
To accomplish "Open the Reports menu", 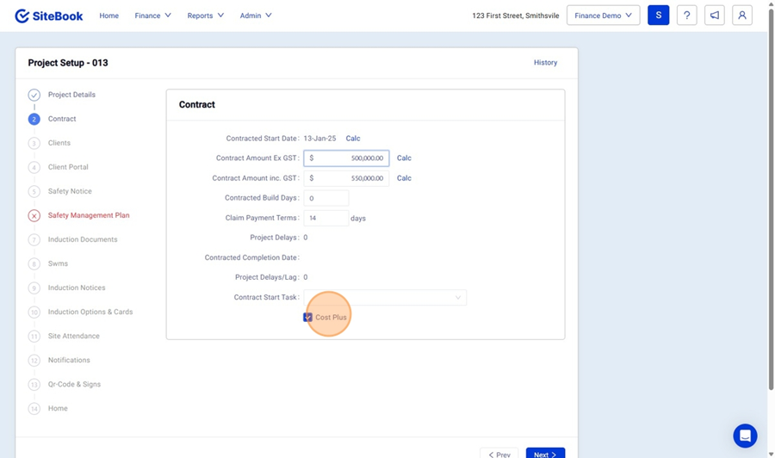I will (x=205, y=15).
